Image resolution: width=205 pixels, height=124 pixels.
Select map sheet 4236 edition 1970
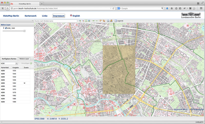tap(14, 89)
